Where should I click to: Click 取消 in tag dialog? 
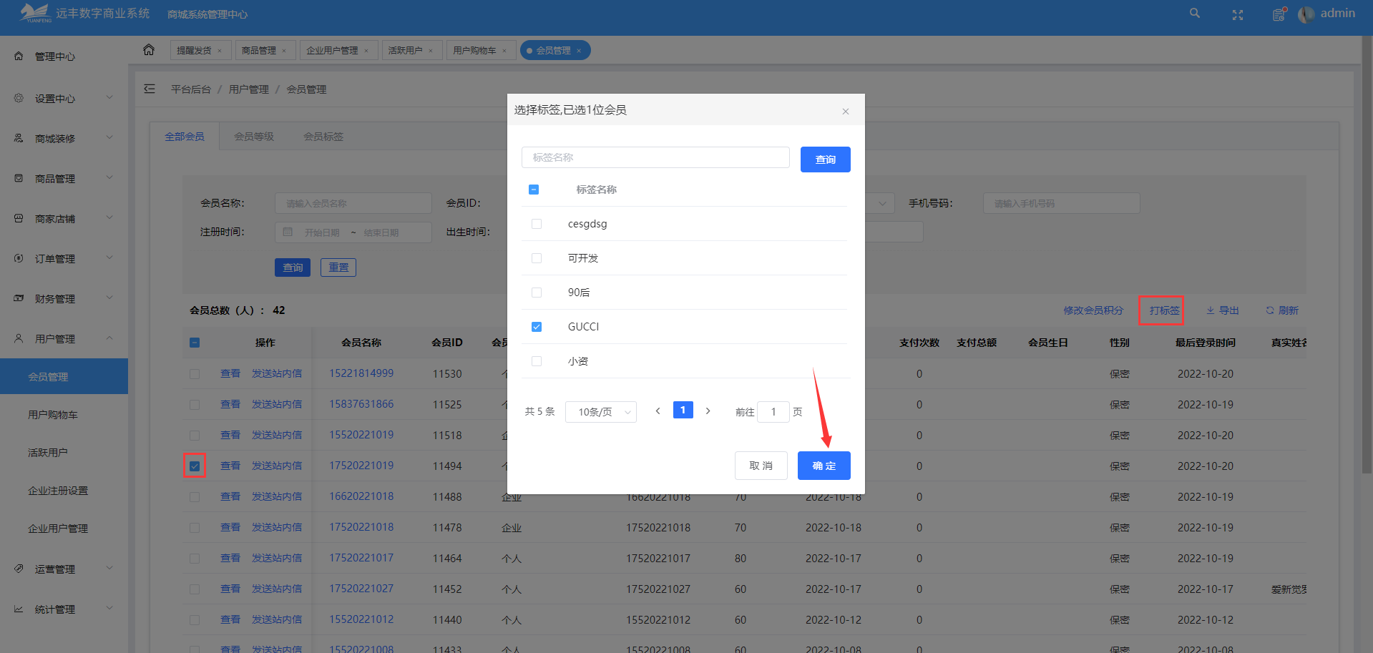pos(761,466)
